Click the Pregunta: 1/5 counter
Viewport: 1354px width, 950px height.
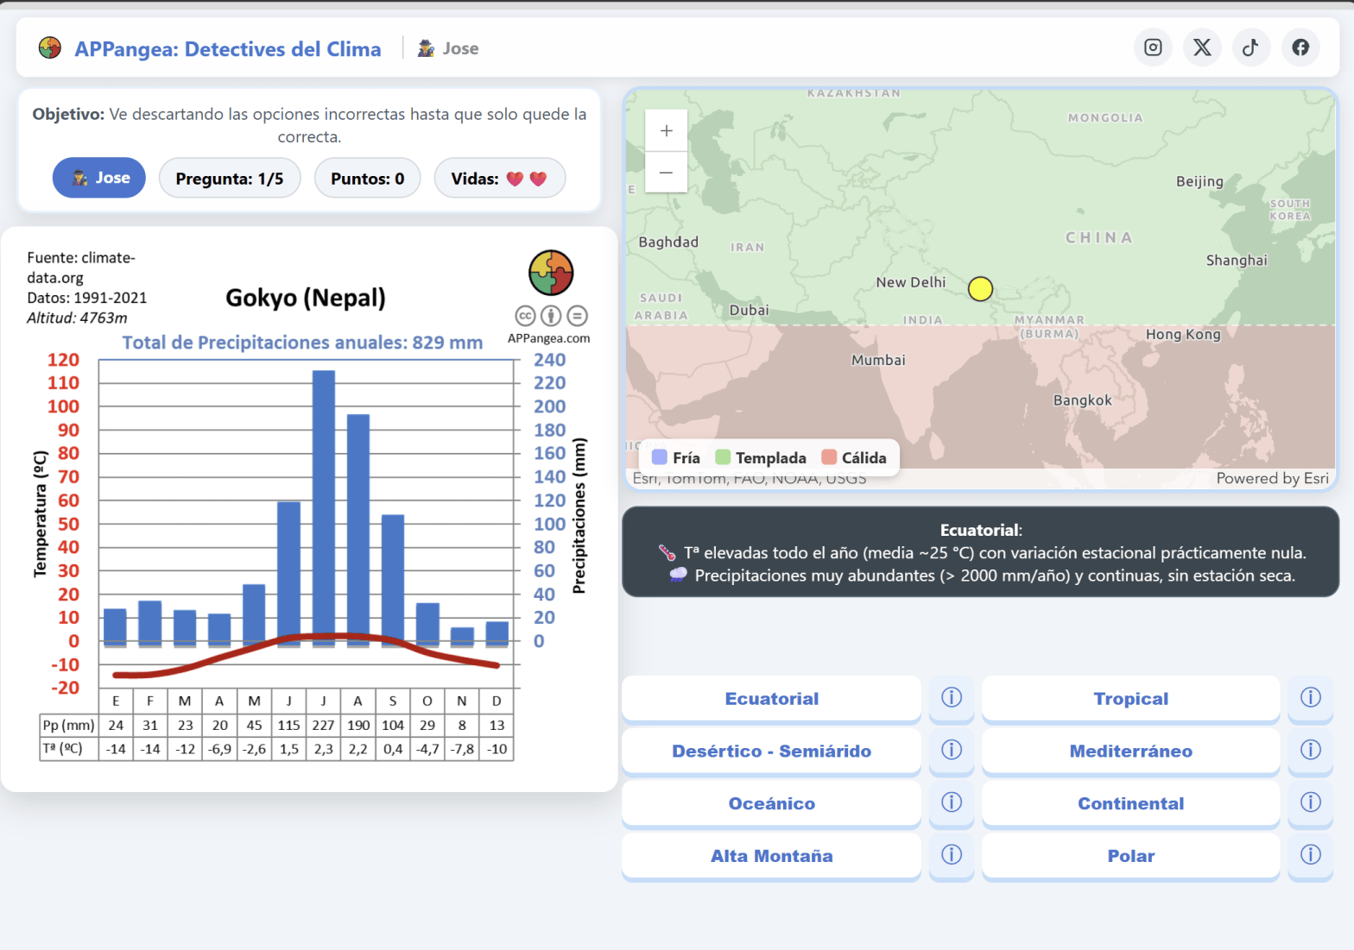230,179
